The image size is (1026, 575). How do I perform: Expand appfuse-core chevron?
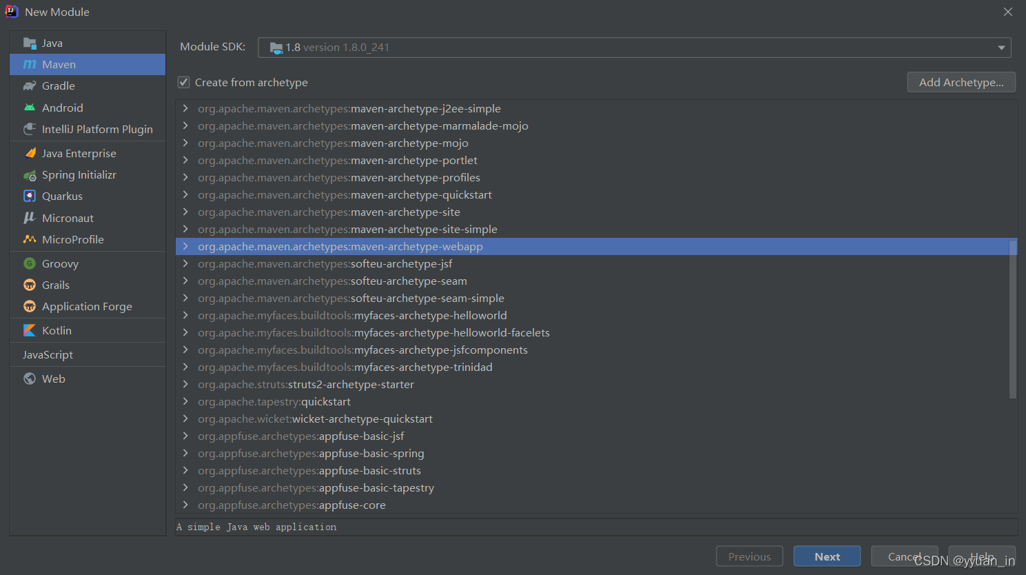point(185,505)
